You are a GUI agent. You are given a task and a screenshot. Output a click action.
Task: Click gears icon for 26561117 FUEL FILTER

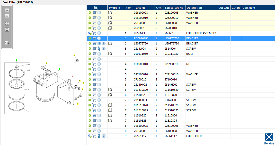tap(90, 136)
